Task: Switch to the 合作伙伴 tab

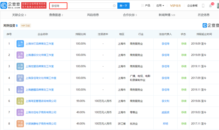Action: pyautogui.click(x=130, y=15)
